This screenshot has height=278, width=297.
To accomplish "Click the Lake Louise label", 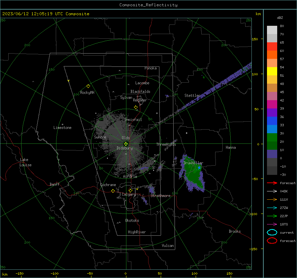I will point(25,162).
